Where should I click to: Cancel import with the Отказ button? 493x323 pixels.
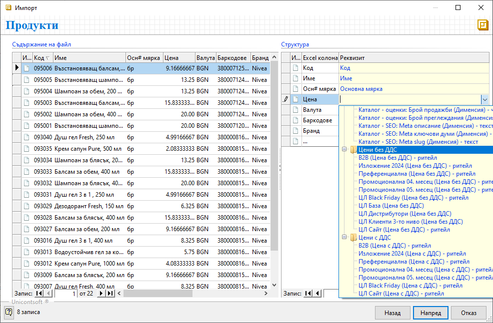468,313
